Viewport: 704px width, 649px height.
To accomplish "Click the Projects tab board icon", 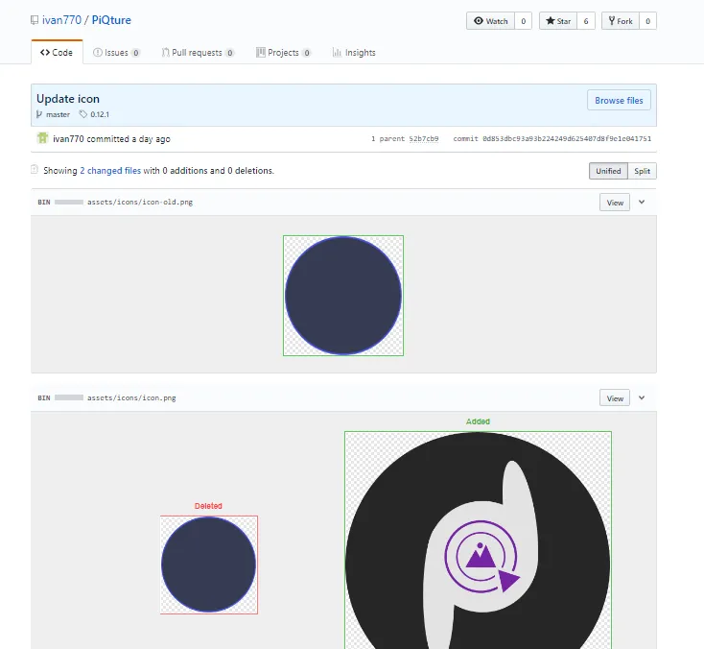I will click(261, 52).
